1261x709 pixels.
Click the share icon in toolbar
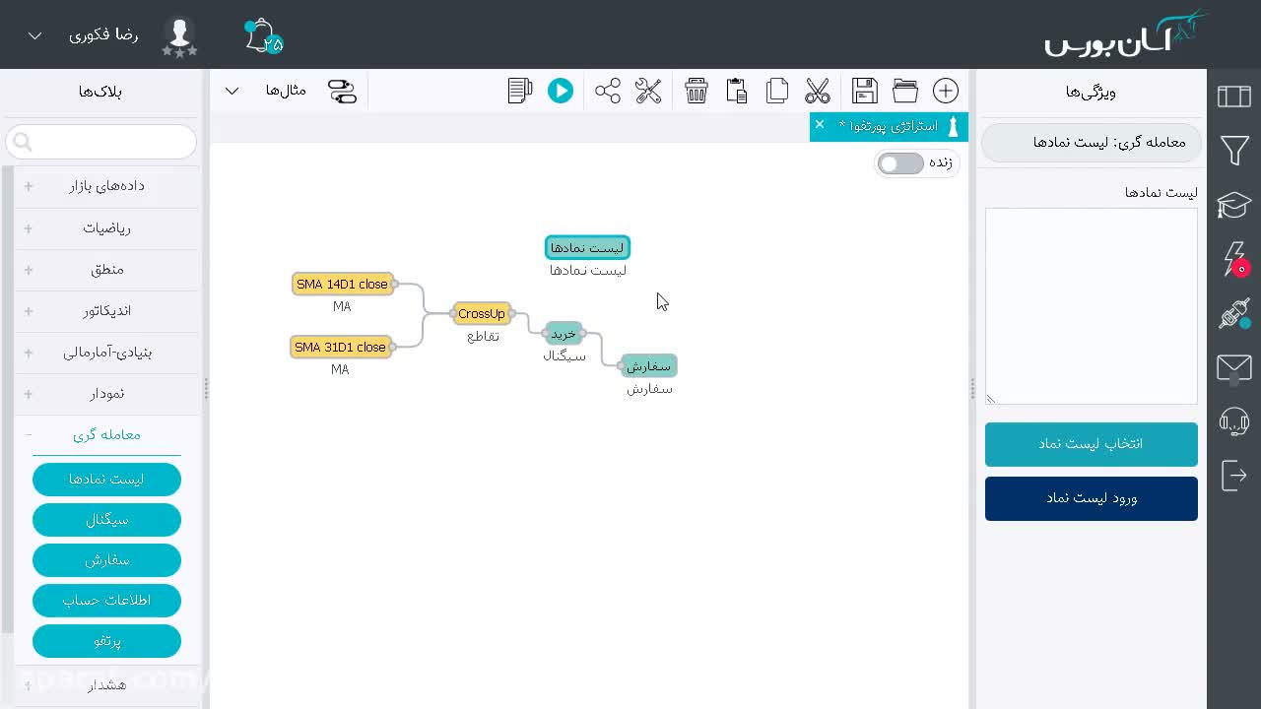[x=608, y=91]
